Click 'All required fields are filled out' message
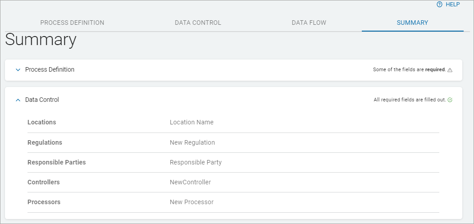The width and height of the screenshot is (474, 224). [x=410, y=100]
